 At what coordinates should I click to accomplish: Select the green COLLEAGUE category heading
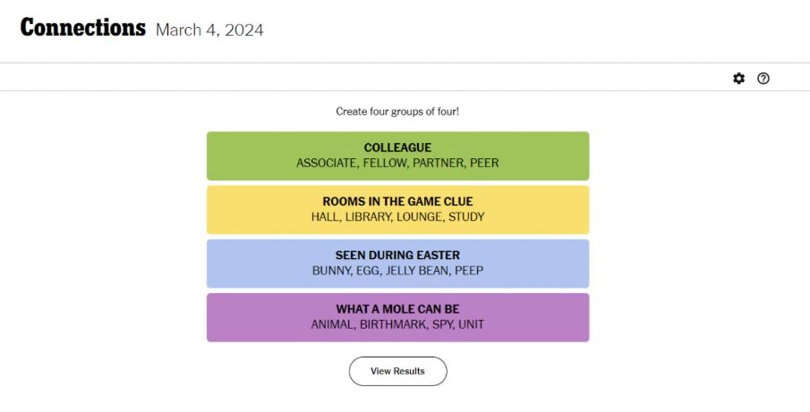point(397,147)
